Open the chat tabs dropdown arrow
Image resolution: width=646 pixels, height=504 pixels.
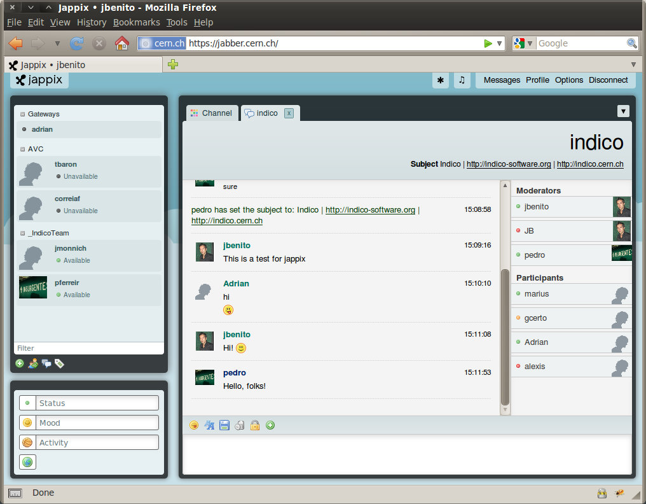(x=623, y=111)
